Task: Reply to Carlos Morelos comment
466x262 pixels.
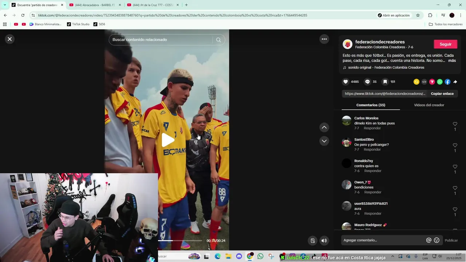Action: 372,128
